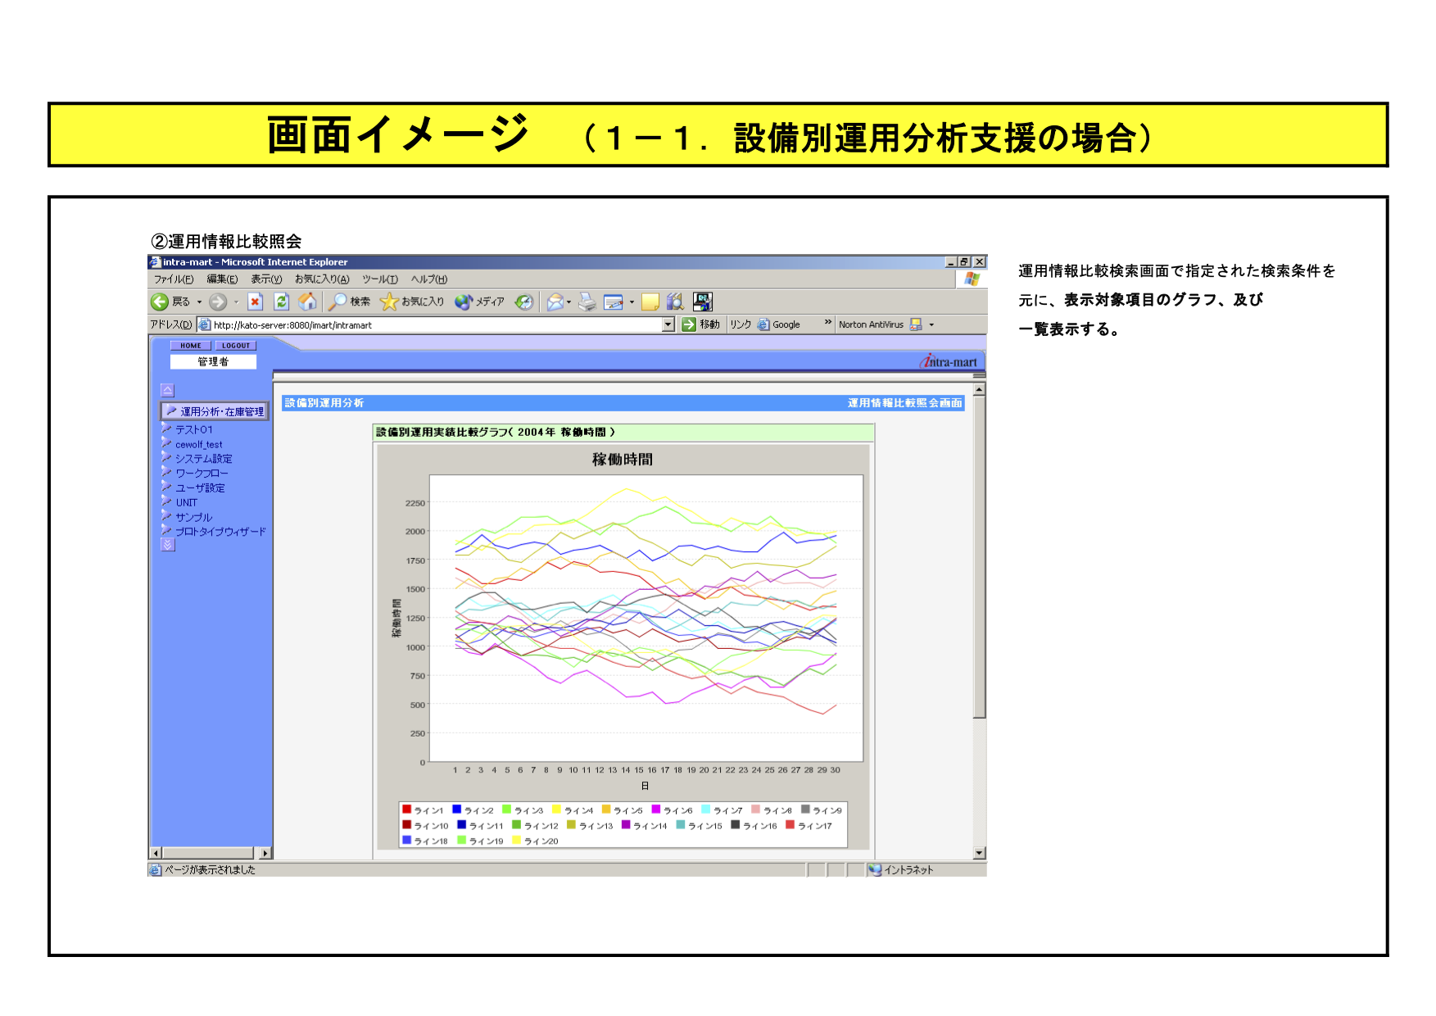This screenshot has width=1436, height=1016.
Task: Click in the address URL field
Action: [x=434, y=325]
